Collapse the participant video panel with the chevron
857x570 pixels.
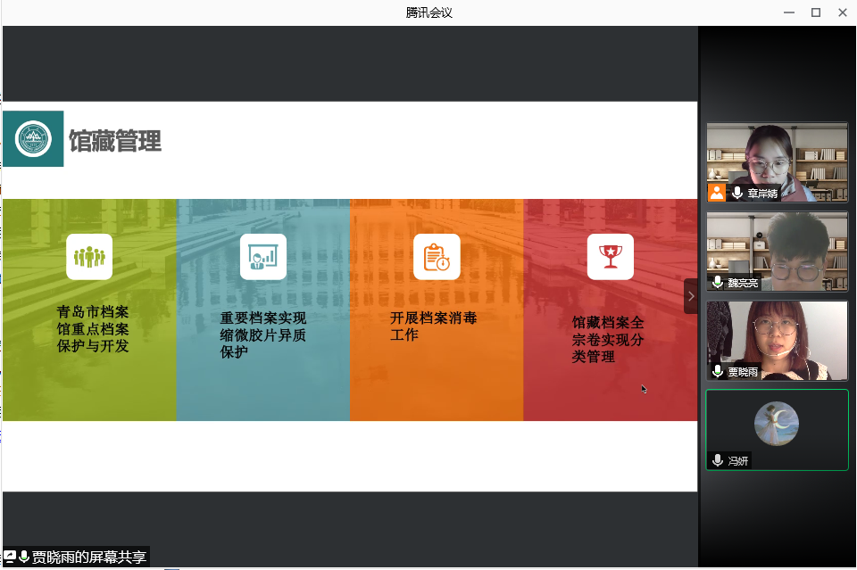[690, 296]
